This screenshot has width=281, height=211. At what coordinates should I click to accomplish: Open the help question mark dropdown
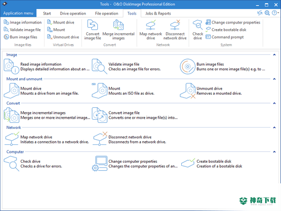(275, 13)
